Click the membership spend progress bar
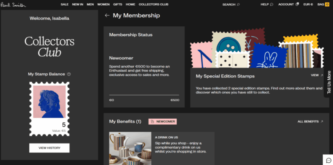This screenshot has width=333, height=165. (x=144, y=95)
